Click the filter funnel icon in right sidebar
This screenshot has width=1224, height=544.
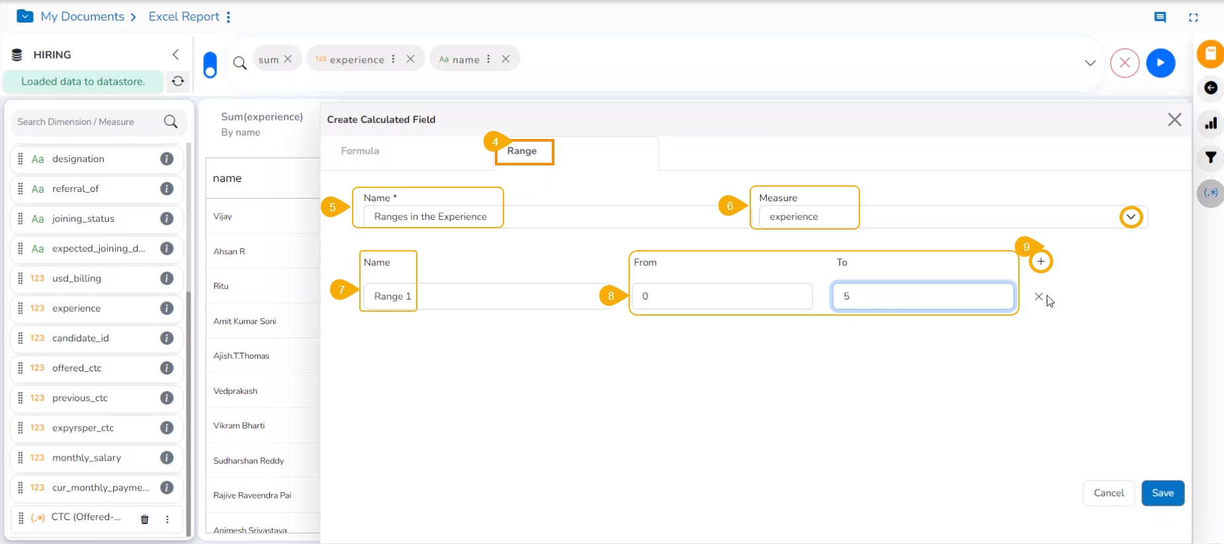(x=1210, y=158)
